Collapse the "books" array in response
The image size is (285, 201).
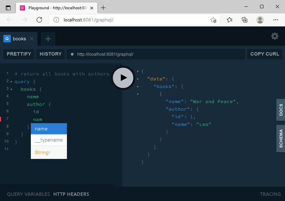pyautogui.click(x=138, y=86)
